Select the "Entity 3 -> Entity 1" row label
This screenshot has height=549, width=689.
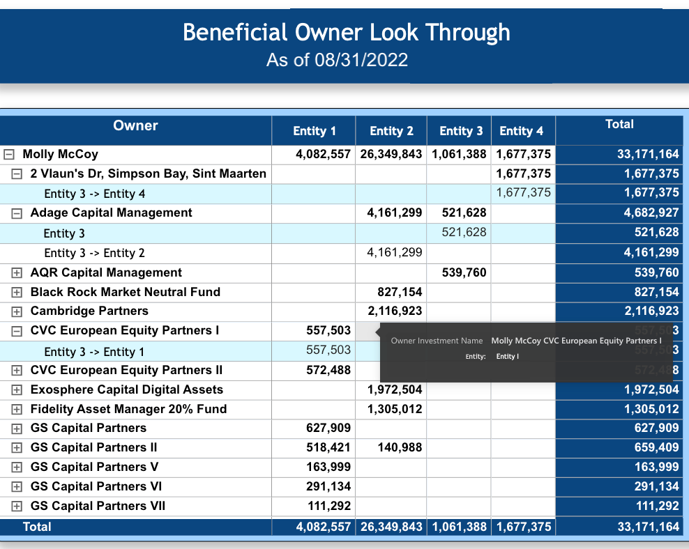94,352
